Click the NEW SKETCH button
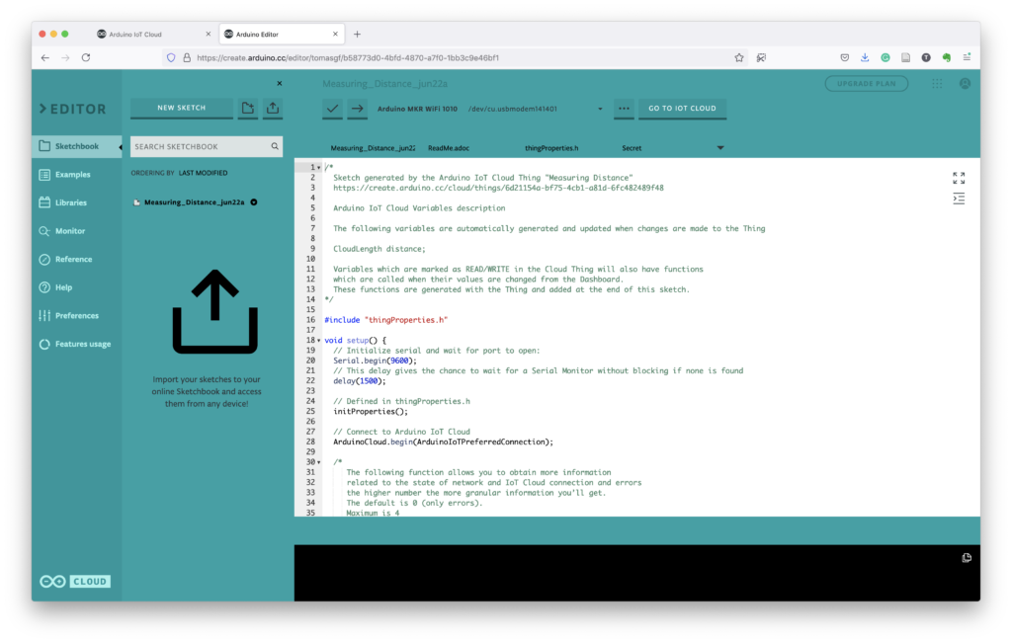The width and height of the screenshot is (1012, 643). (182, 109)
